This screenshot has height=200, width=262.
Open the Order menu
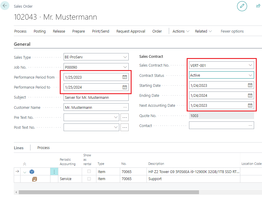click(x=157, y=31)
